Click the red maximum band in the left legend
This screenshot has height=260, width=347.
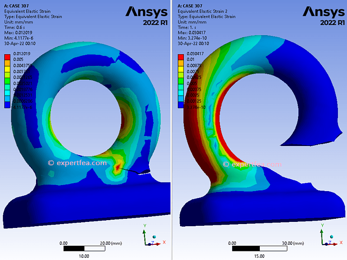[x=7, y=56]
